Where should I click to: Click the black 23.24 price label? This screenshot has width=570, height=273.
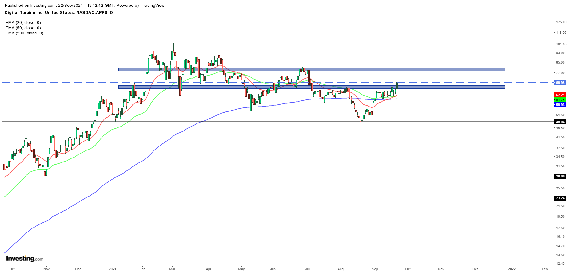(560, 198)
